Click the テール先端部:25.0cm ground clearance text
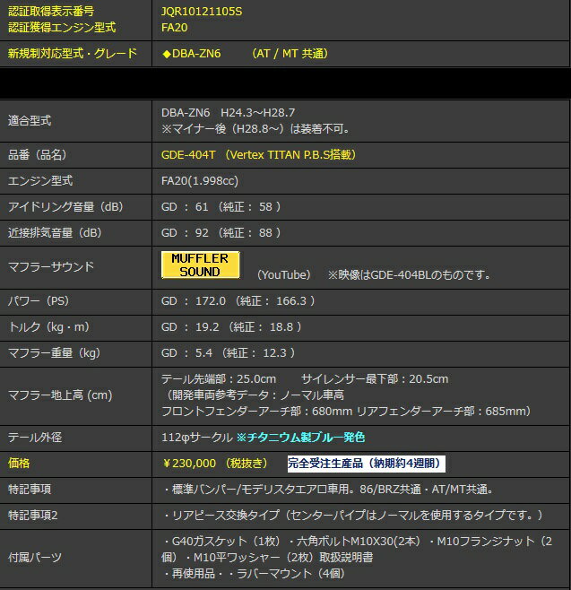 219,379
